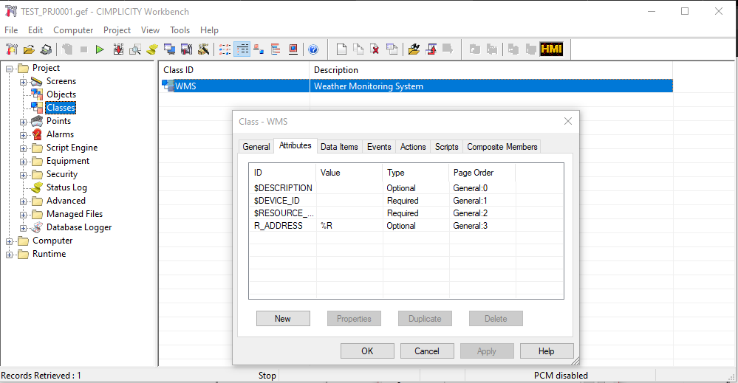Select the Objects tree item
This screenshot has height=383, width=738.
pos(61,94)
